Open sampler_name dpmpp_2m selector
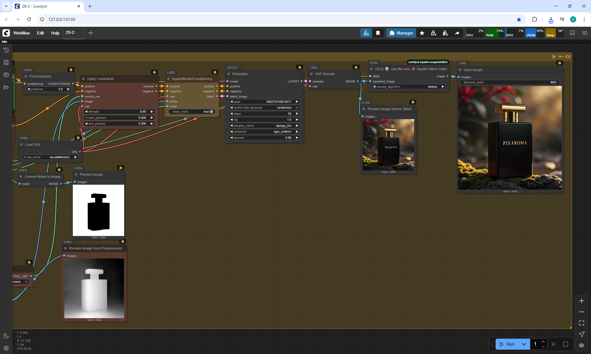The image size is (591, 354). point(264,125)
